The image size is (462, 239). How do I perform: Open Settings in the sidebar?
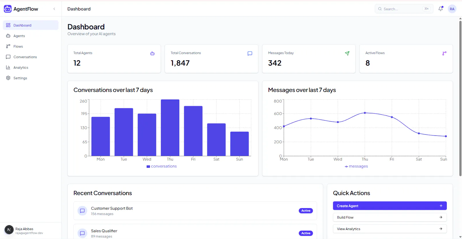click(31, 78)
